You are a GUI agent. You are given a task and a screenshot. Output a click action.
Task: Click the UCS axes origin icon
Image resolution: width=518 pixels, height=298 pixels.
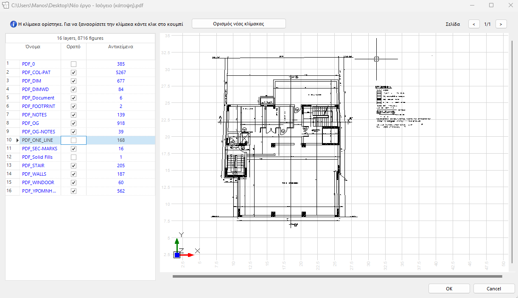click(x=176, y=254)
